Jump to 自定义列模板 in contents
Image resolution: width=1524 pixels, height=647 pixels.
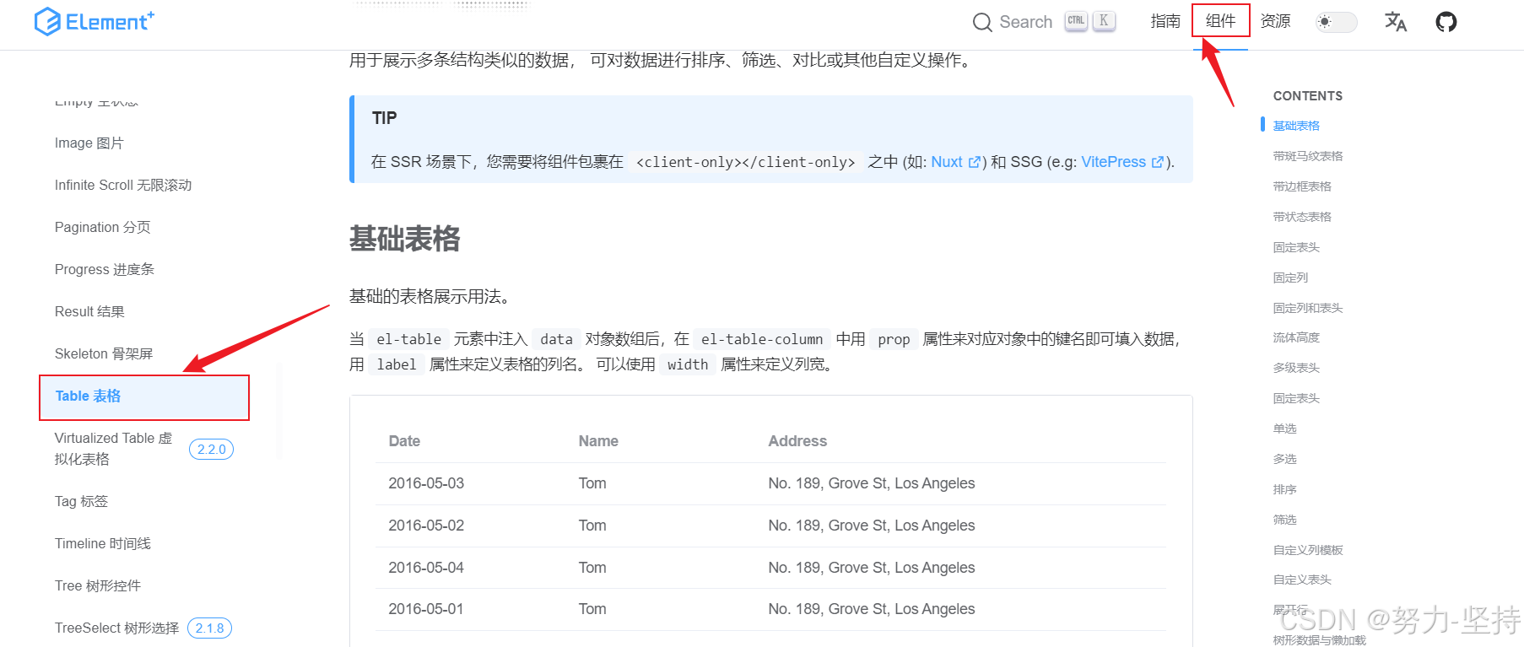click(1308, 550)
